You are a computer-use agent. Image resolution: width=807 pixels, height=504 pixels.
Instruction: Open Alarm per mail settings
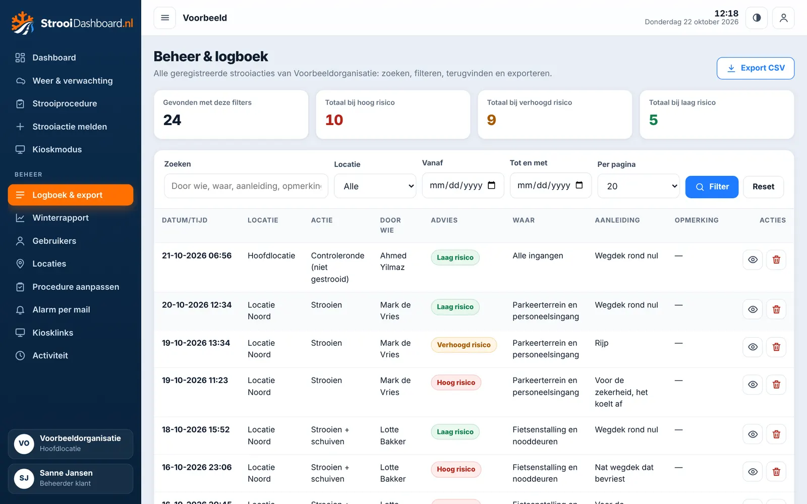71,309
